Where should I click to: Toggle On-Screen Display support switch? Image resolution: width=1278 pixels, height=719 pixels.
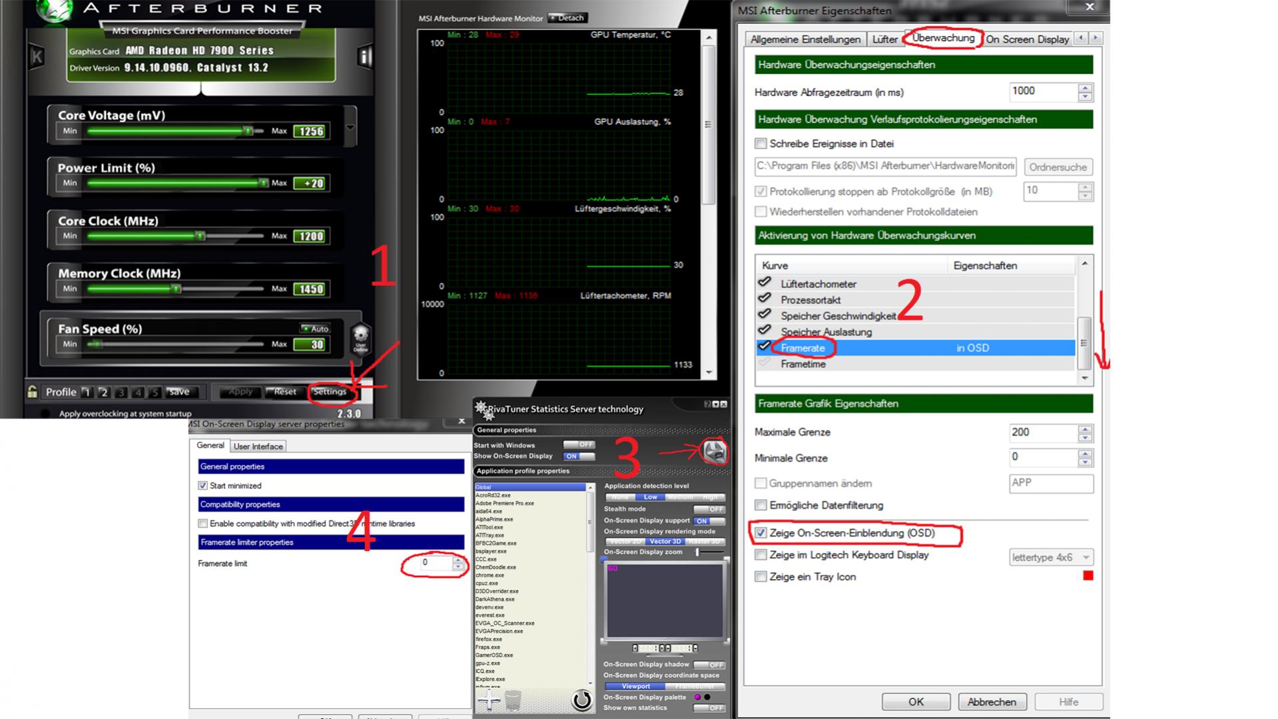[709, 520]
